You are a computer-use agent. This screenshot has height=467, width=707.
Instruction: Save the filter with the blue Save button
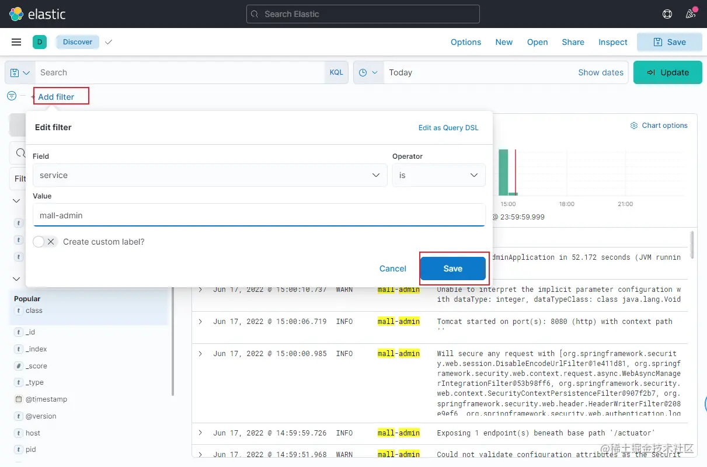pyautogui.click(x=453, y=269)
